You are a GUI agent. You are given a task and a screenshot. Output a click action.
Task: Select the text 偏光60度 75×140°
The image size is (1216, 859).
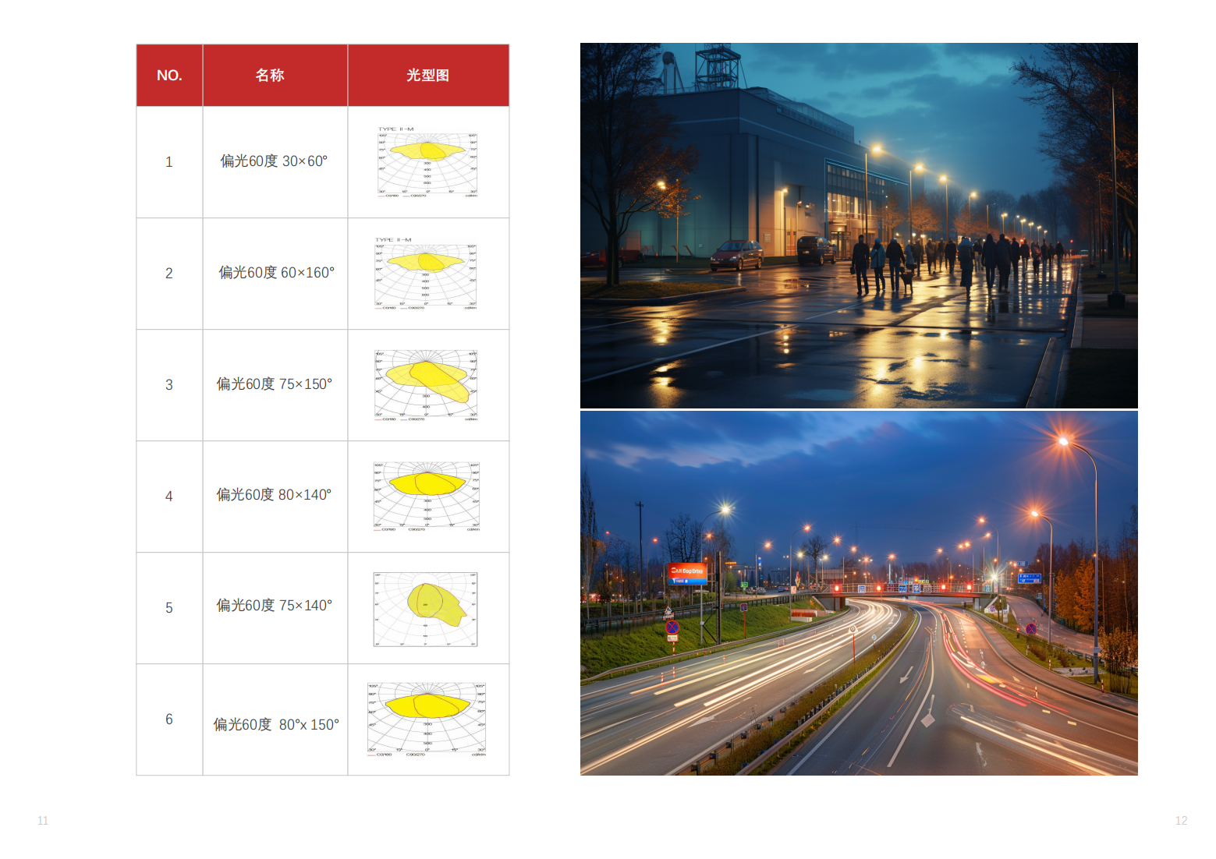(x=274, y=606)
